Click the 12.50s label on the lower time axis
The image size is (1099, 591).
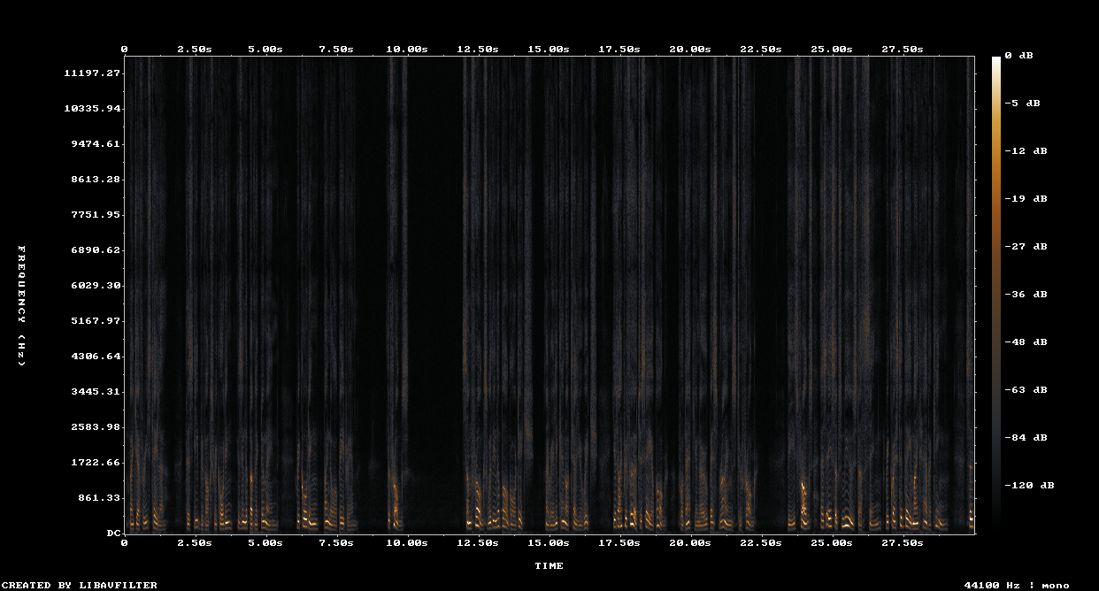coord(478,542)
